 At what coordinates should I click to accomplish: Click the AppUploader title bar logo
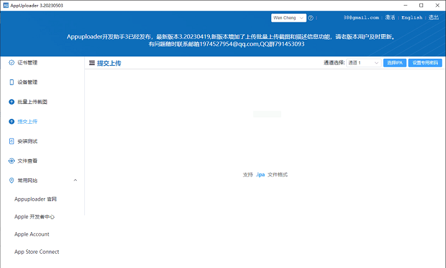[6, 6]
